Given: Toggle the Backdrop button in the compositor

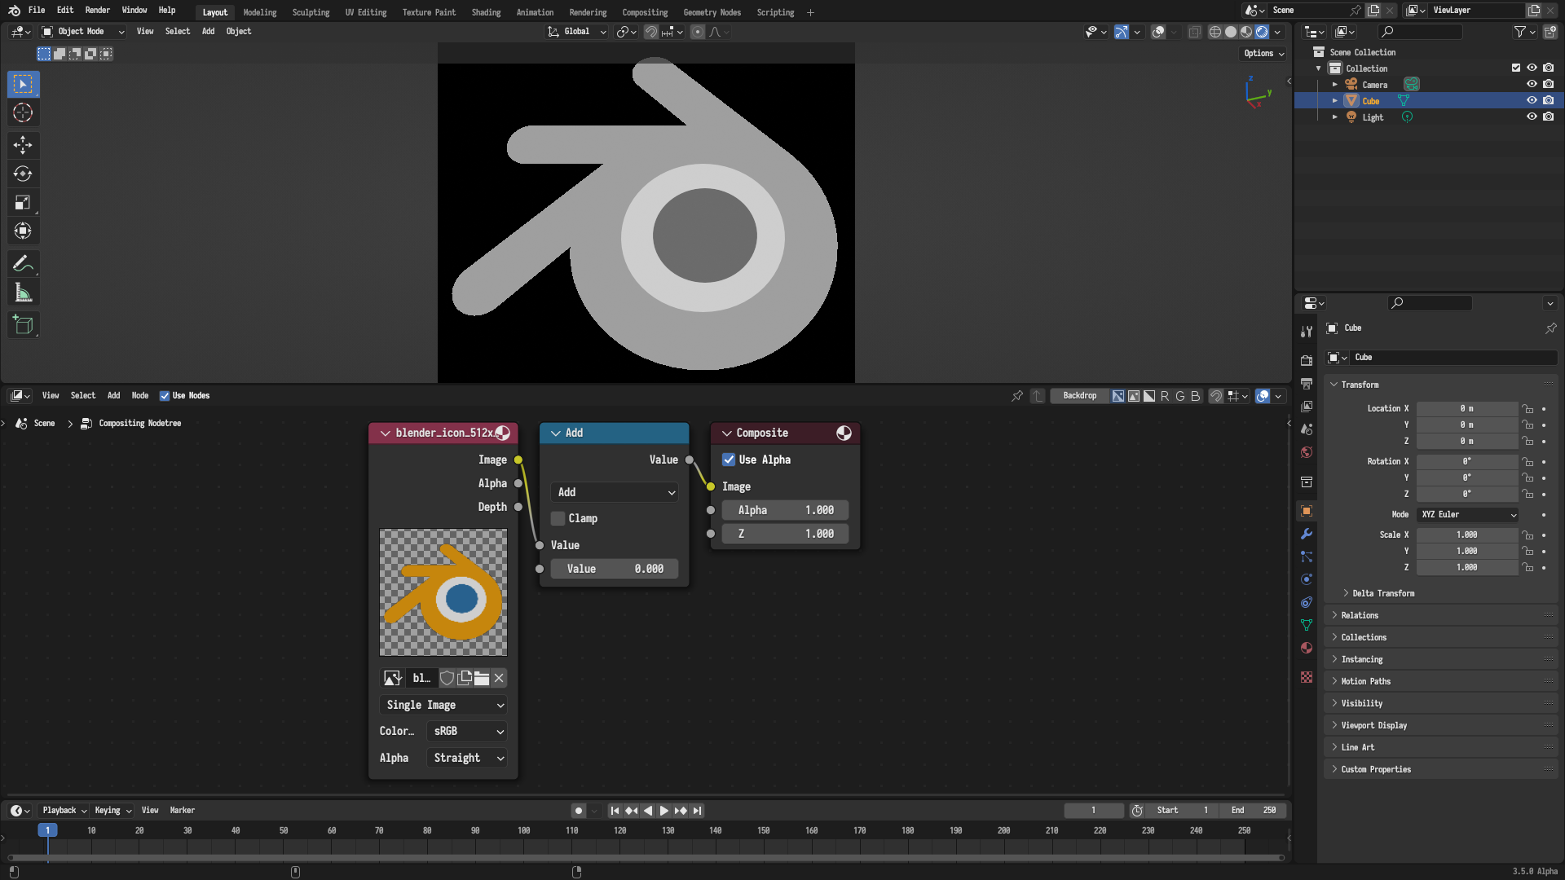Looking at the screenshot, I should tap(1078, 395).
